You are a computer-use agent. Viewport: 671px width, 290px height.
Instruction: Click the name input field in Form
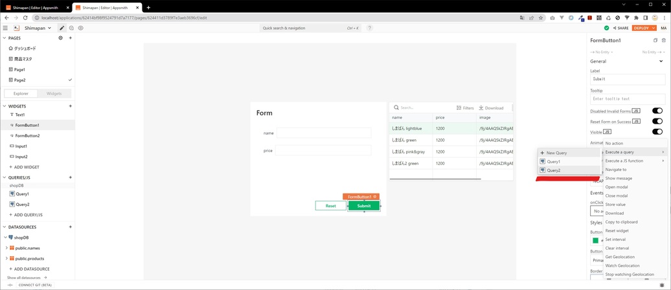tap(324, 133)
